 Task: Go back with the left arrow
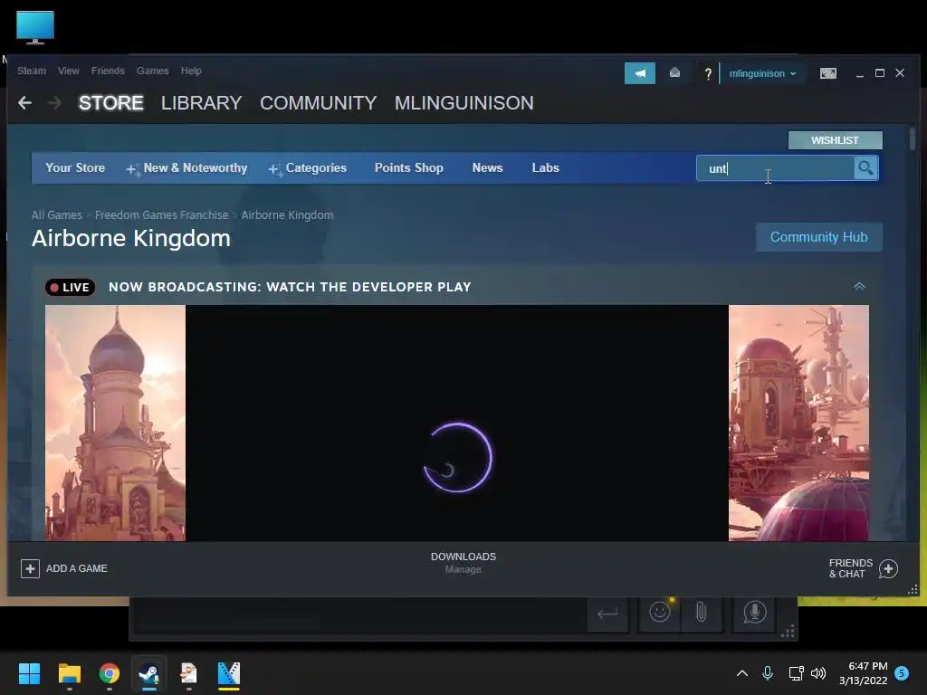pos(24,103)
